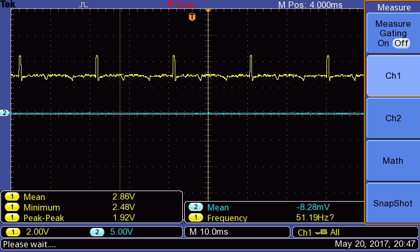
Task: Click the Frequency value 51.19Hz?
Action: (x=315, y=217)
